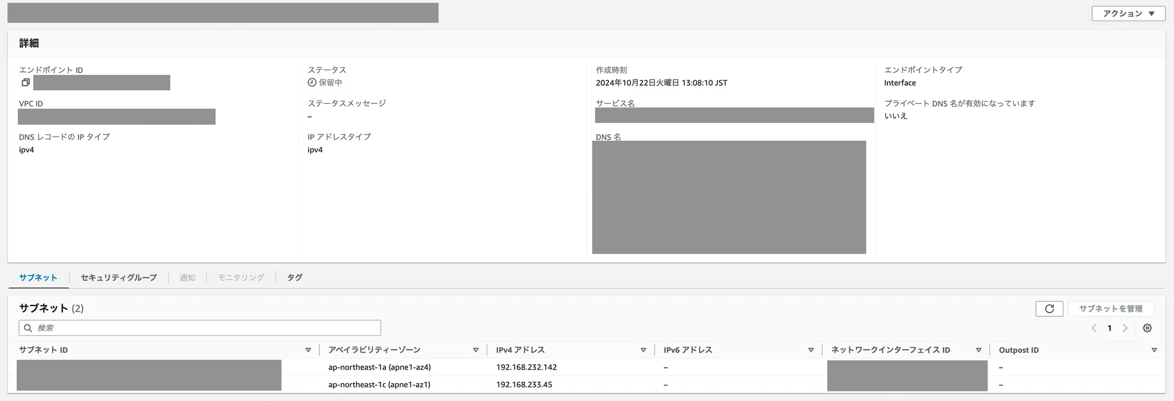Click the IPv6 アドレス column header
The height and width of the screenshot is (401, 1174).
(x=688, y=350)
